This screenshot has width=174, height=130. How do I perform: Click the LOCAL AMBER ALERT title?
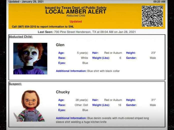tap(75, 12)
